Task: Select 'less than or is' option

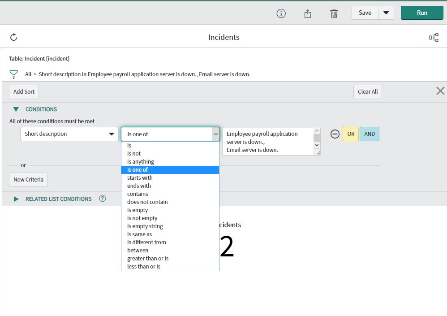Action: point(170,266)
